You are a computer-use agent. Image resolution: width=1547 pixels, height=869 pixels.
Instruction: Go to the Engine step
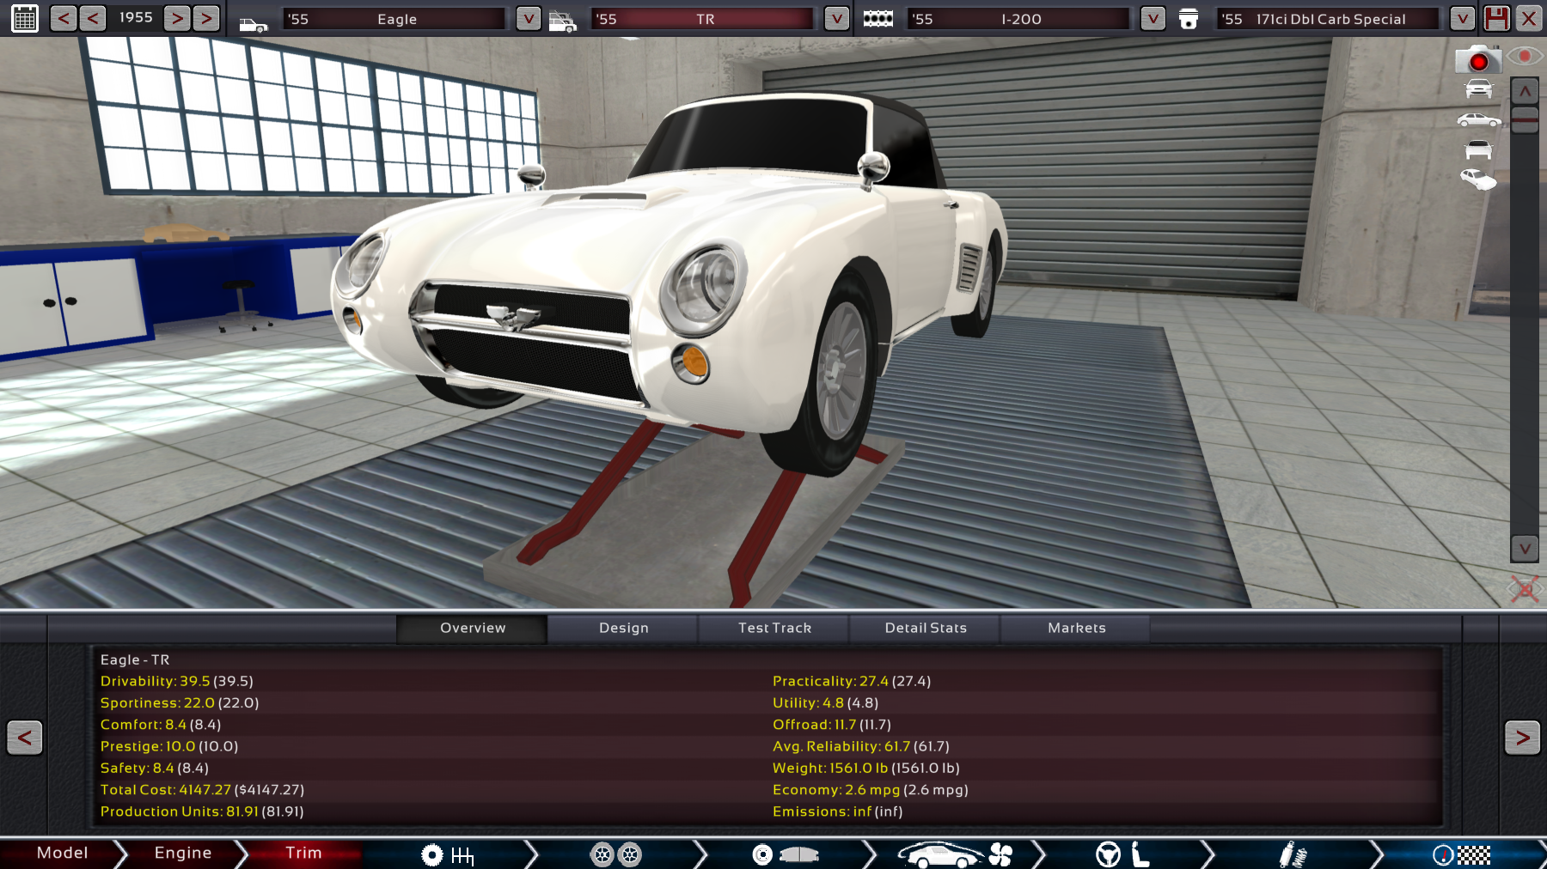[x=182, y=853]
